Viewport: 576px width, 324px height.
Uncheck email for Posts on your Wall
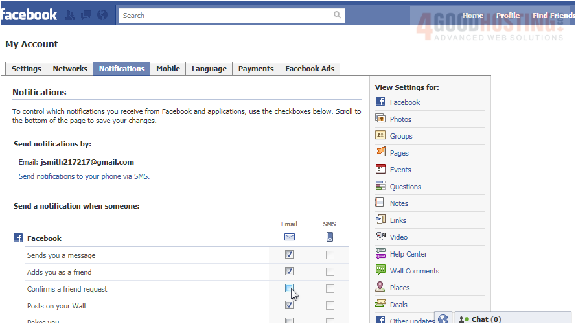click(289, 305)
